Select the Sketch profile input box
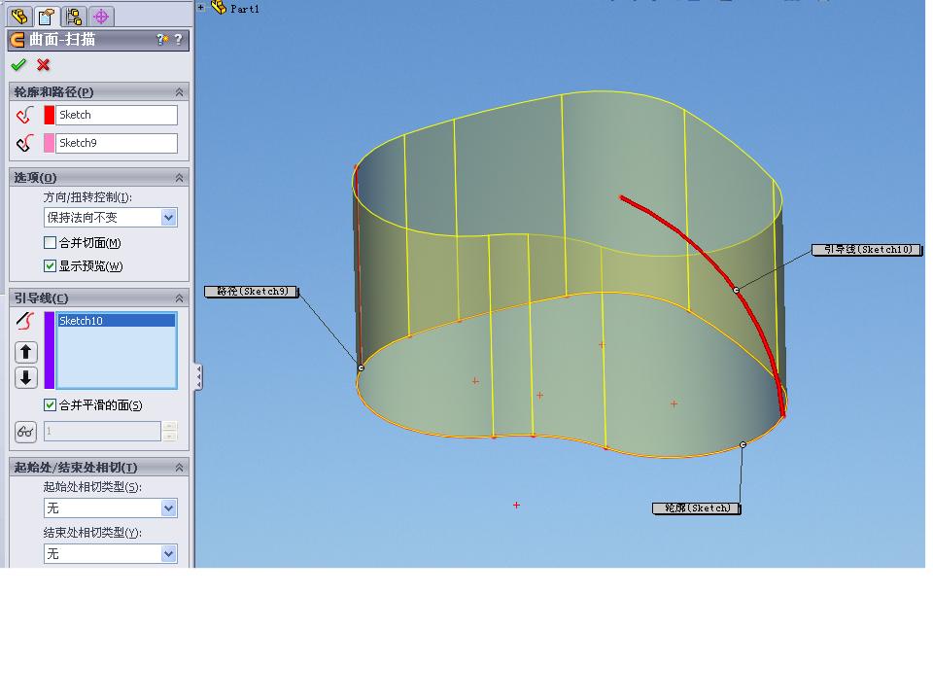 [117, 115]
